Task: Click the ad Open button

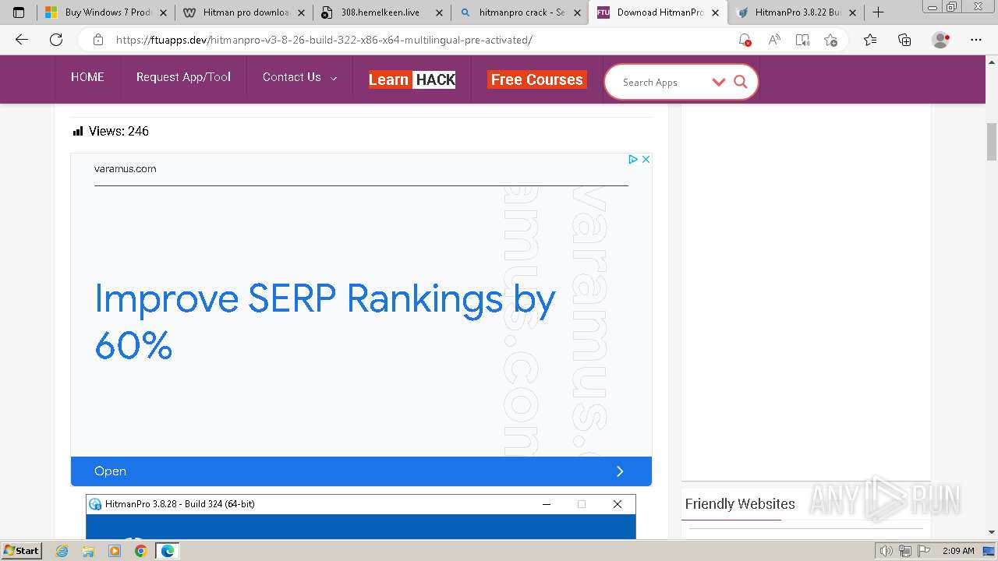Action: click(x=361, y=471)
